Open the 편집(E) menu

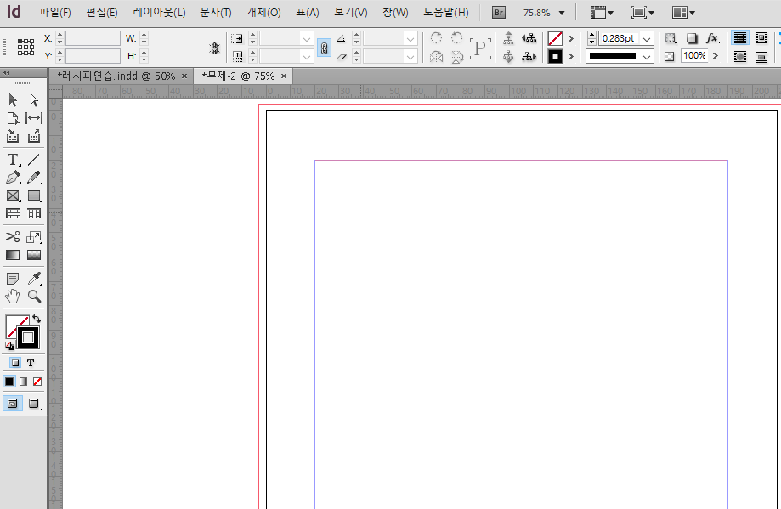coord(102,13)
